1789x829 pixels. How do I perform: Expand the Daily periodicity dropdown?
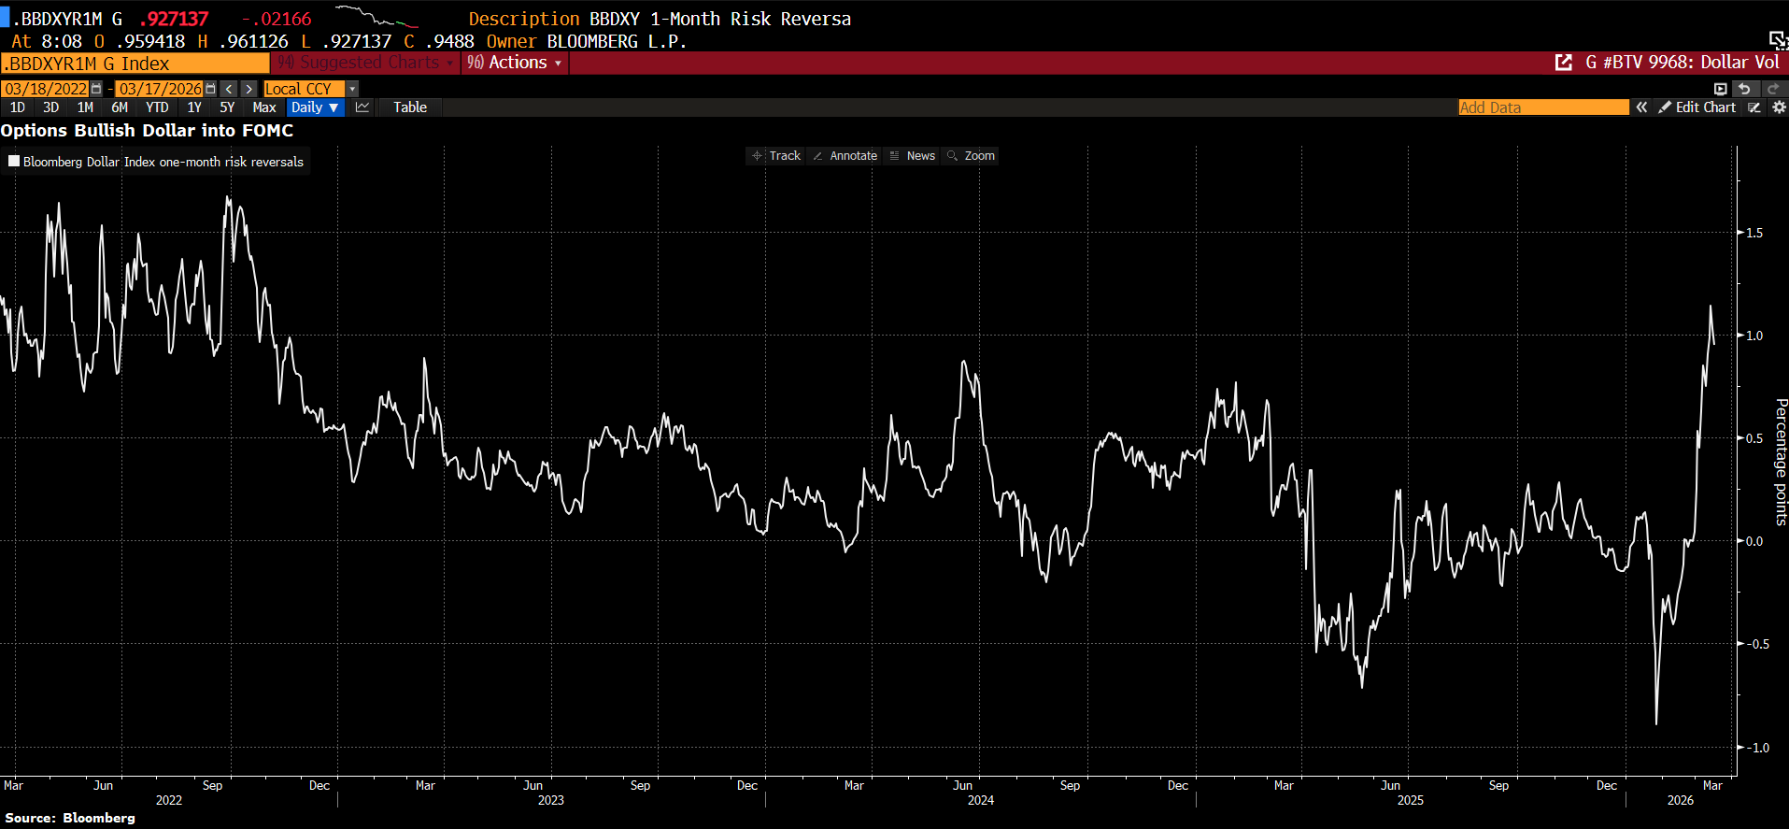(x=315, y=107)
